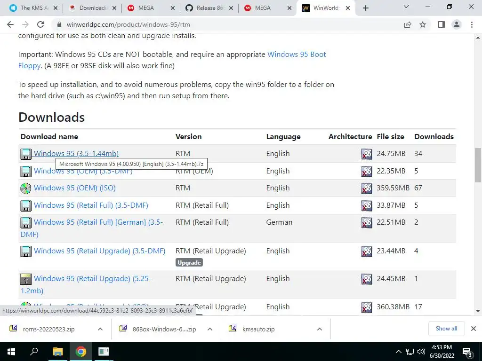Open Windows 95 (Retail Full) (3.5-DMF) link
The width and height of the screenshot is (482, 361).
(x=91, y=205)
